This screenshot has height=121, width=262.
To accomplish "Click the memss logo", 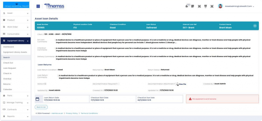I will point(54,6).
